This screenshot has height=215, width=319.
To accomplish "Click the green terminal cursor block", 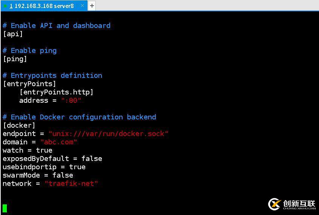I will (5, 208).
